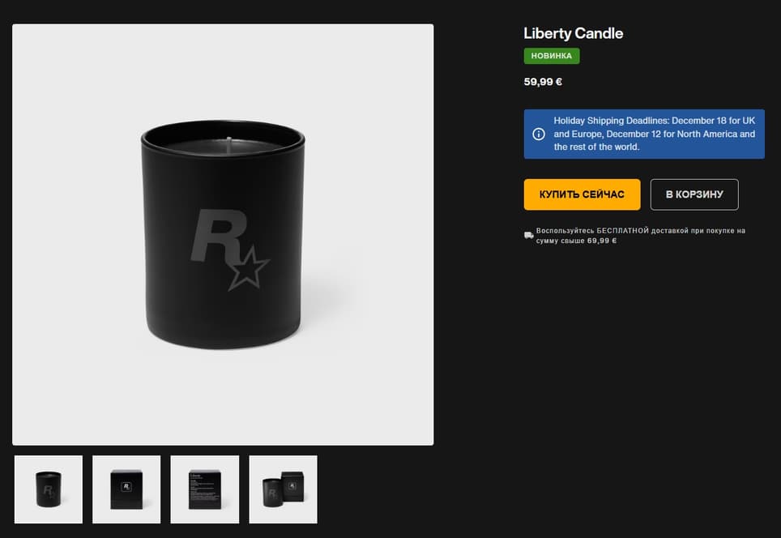Click the Liberty Candle product title

(574, 33)
